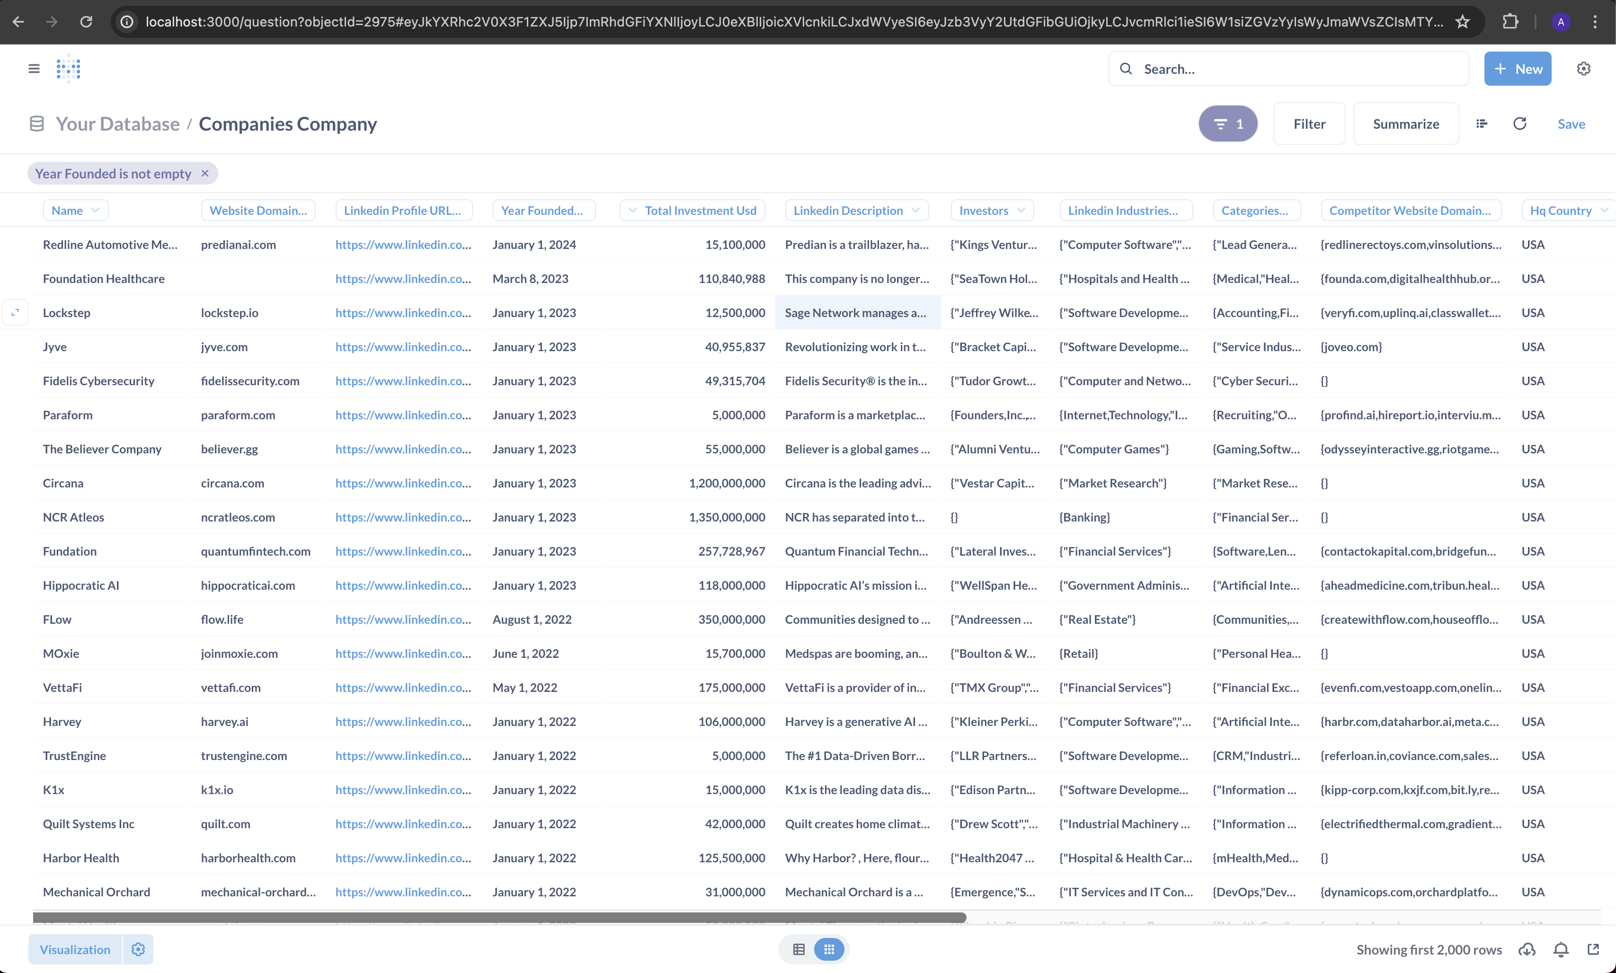The width and height of the screenshot is (1616, 973).
Task: Open sharing embed icon in footer
Action: 1593,949
